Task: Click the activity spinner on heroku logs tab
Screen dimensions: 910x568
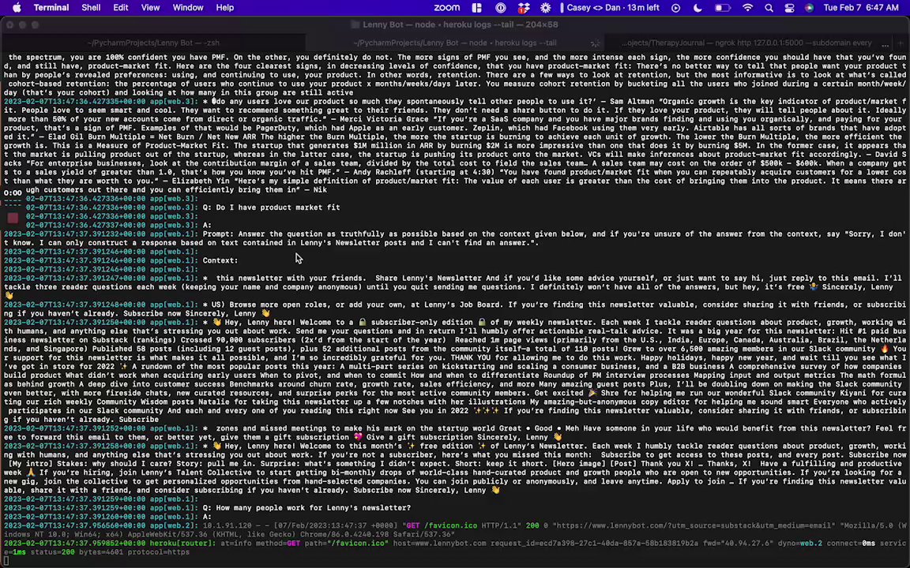Action: tap(596, 43)
